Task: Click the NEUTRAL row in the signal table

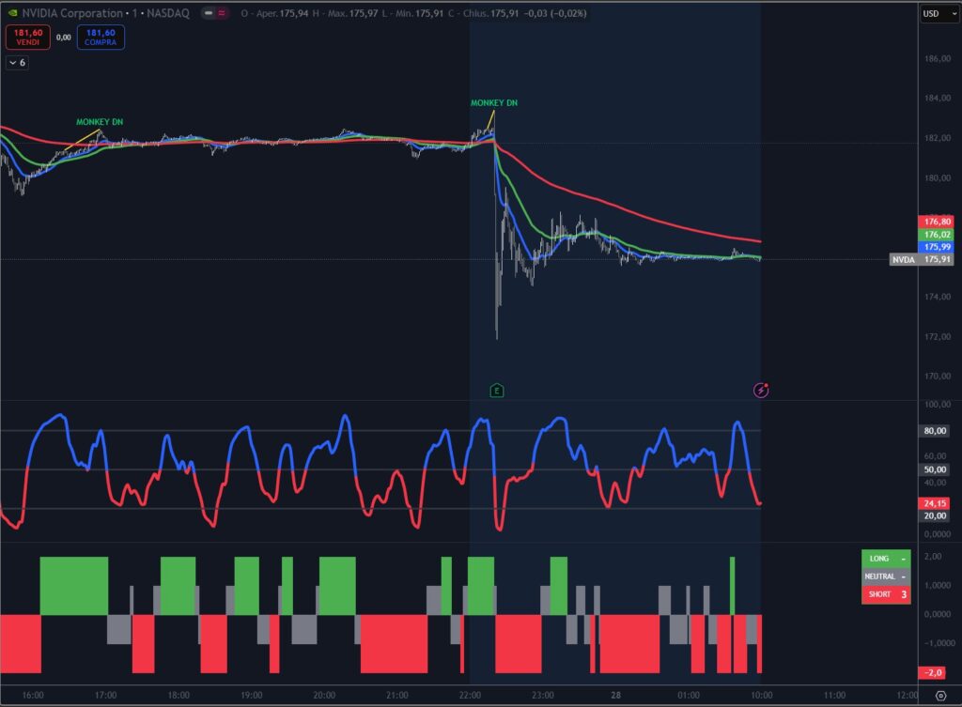Action: pyautogui.click(x=885, y=576)
